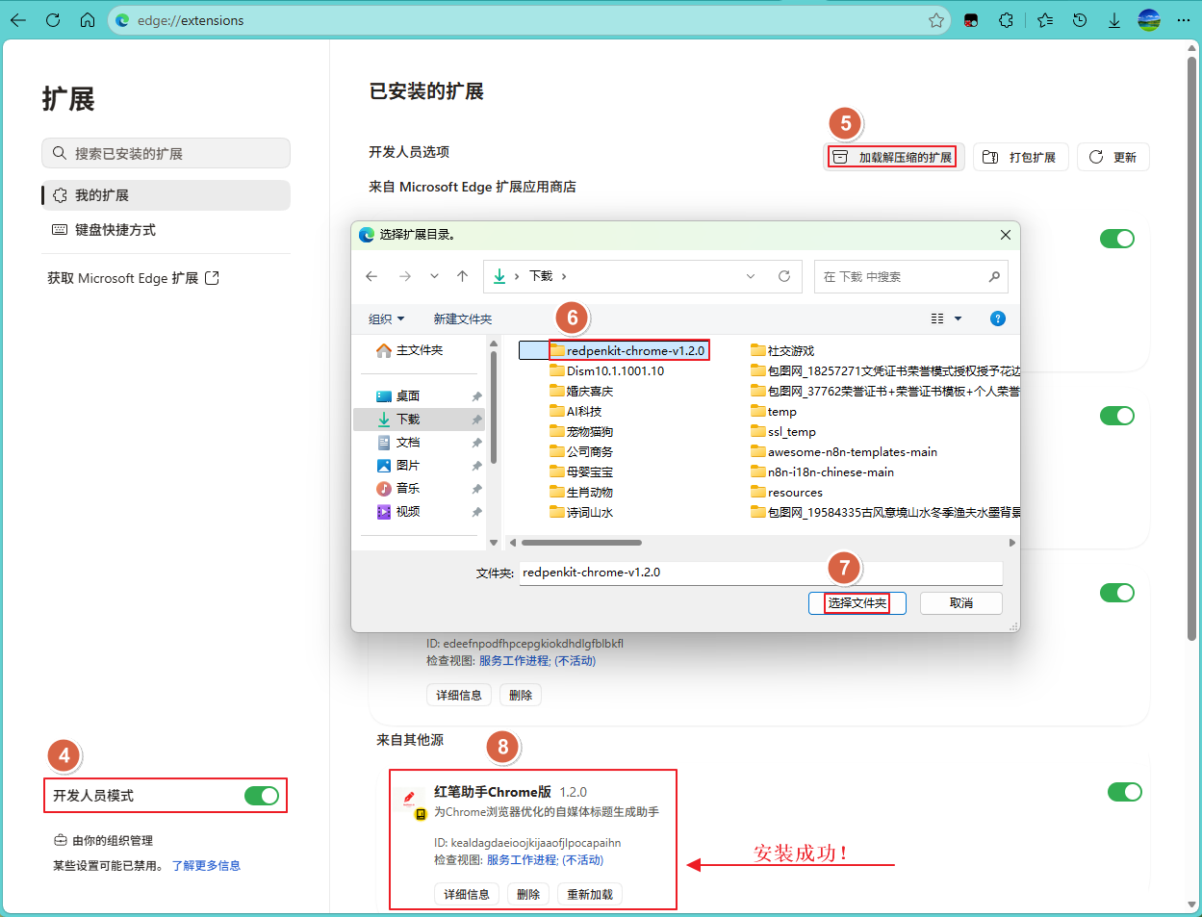Screen dimensions: 1202x917
Task: Click 删除 for 红笔助手 extension
Action: [528, 894]
